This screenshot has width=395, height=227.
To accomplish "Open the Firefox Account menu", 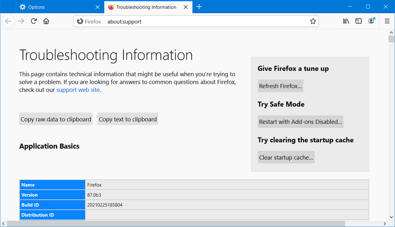I will click(x=371, y=21).
